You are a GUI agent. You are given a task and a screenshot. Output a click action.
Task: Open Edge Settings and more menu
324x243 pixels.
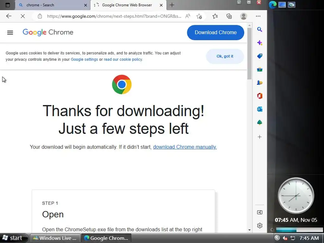click(x=258, y=16)
